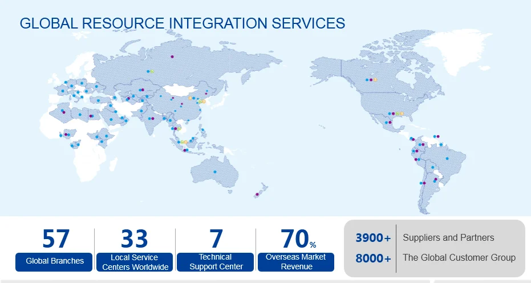Click the 3900+ figure
This screenshot has width=531, height=283.
click(373, 238)
